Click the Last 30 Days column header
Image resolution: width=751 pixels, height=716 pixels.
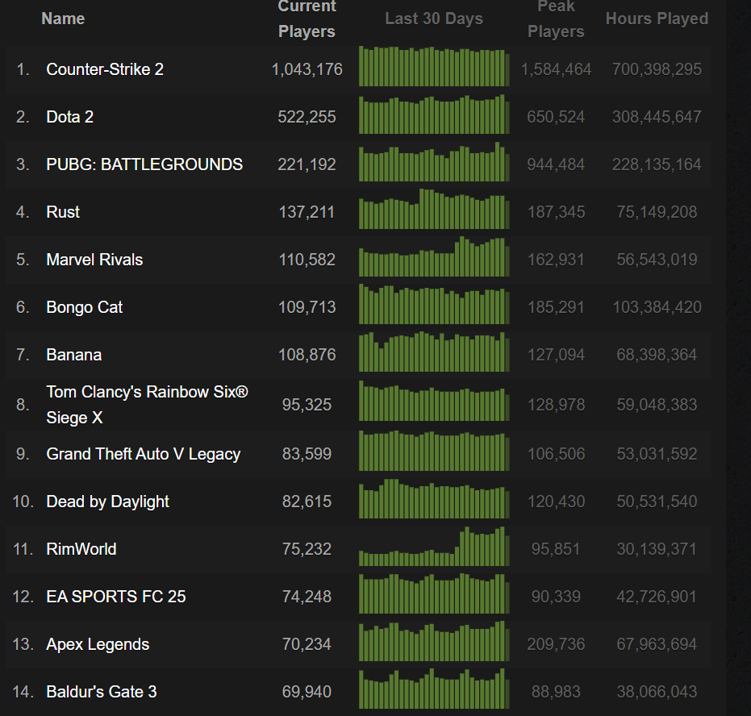point(434,19)
